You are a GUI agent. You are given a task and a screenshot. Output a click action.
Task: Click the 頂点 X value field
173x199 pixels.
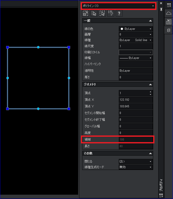point(136,100)
